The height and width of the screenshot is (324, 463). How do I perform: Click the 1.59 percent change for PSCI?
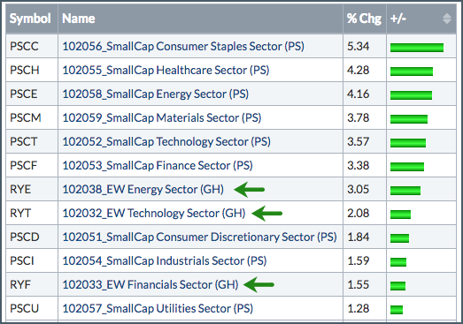tap(359, 261)
